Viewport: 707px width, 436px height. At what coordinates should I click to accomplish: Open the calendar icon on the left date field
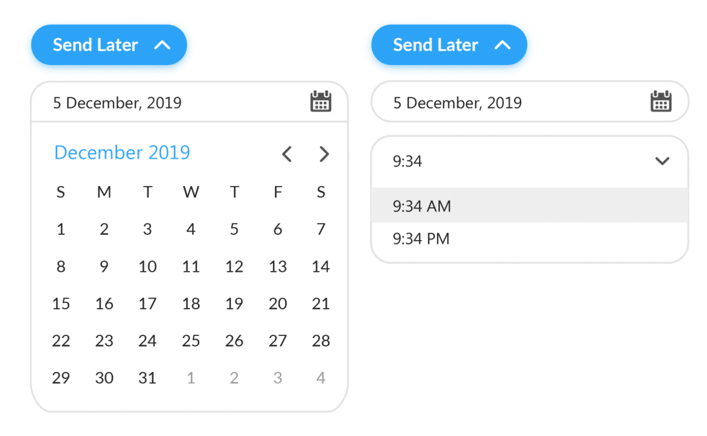pyautogui.click(x=320, y=102)
